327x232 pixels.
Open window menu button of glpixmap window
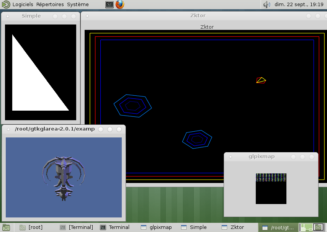[x=231, y=157]
